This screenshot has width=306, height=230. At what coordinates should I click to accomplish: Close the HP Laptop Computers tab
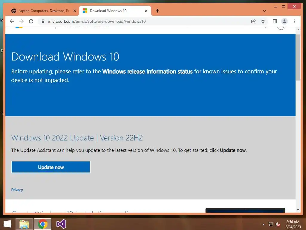[74, 11]
